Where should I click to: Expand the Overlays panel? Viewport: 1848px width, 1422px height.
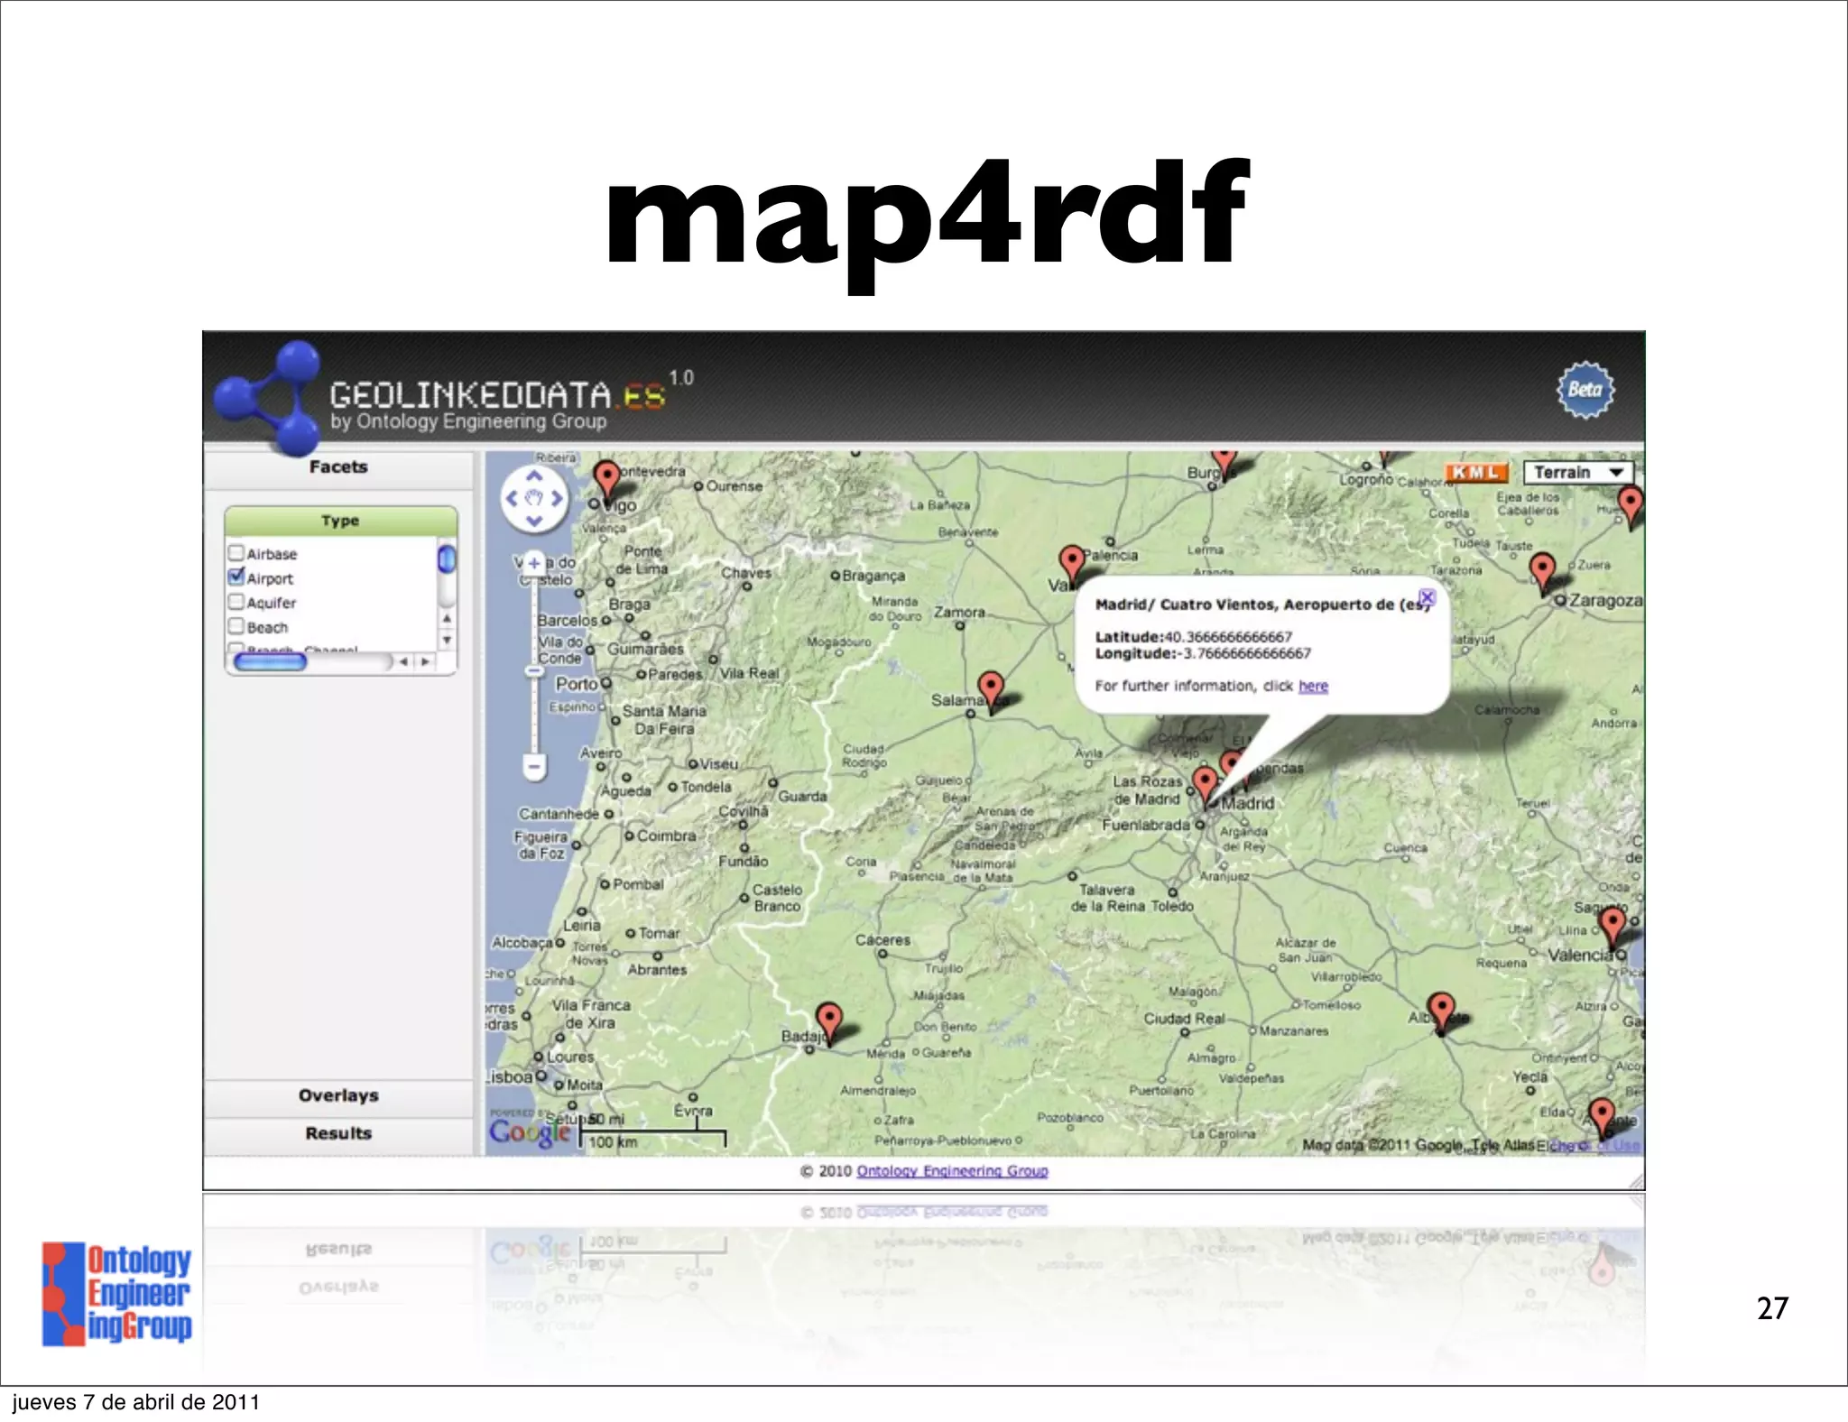click(338, 1095)
